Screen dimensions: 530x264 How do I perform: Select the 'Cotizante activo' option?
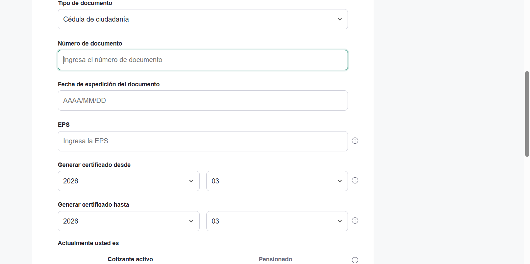point(130,259)
